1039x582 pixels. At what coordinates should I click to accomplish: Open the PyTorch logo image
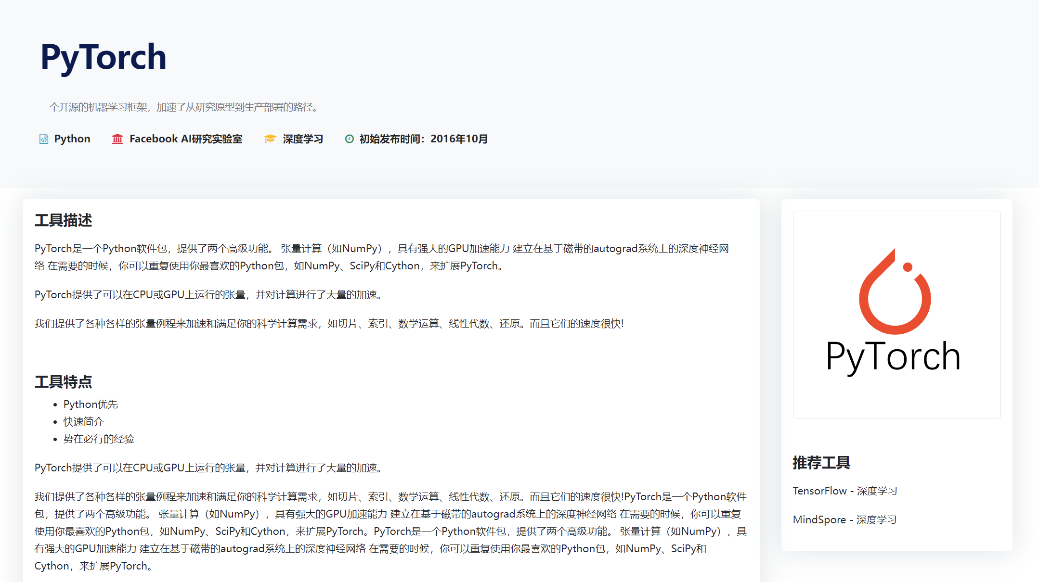pos(896,314)
